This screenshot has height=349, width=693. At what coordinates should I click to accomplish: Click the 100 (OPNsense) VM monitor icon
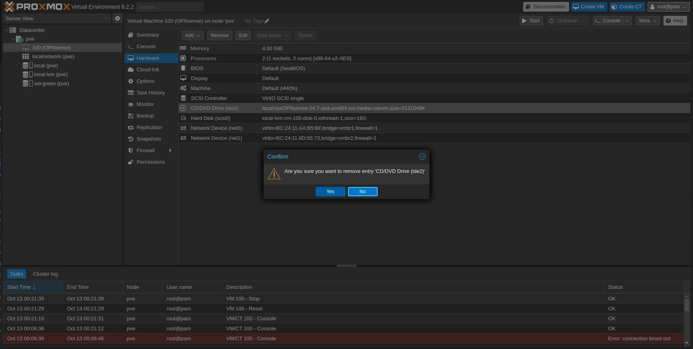coord(26,47)
